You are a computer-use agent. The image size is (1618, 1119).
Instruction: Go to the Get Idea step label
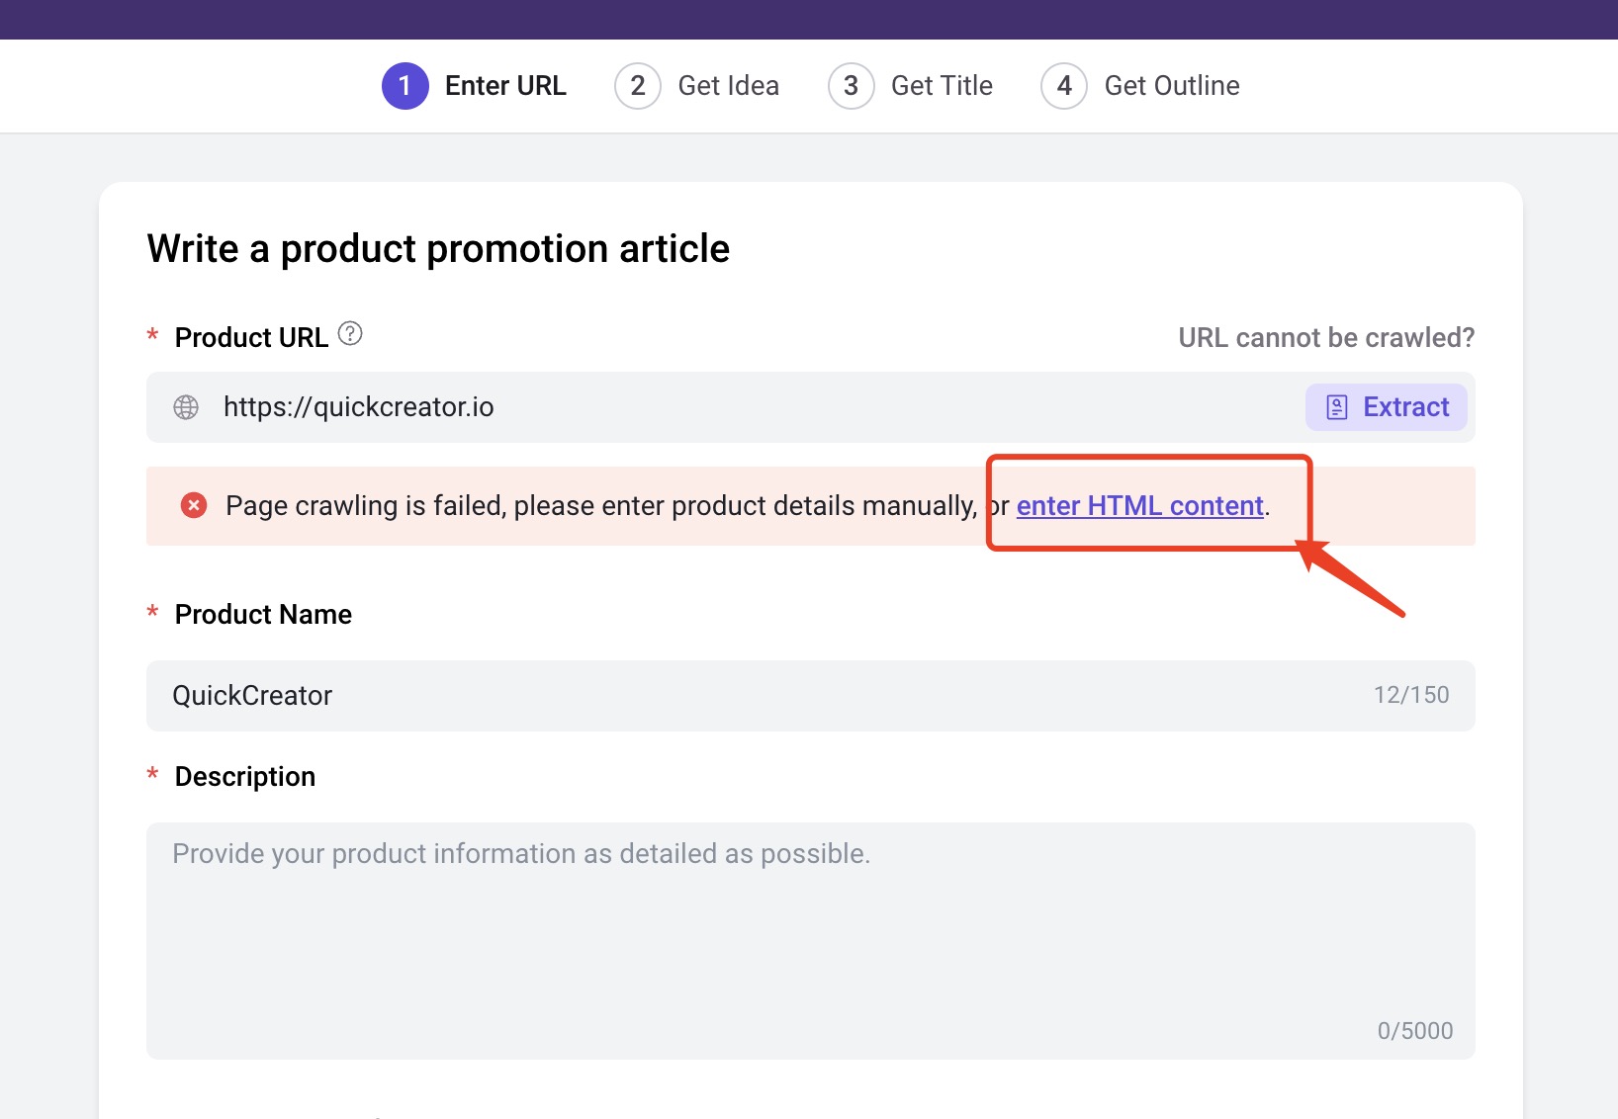[x=729, y=86]
